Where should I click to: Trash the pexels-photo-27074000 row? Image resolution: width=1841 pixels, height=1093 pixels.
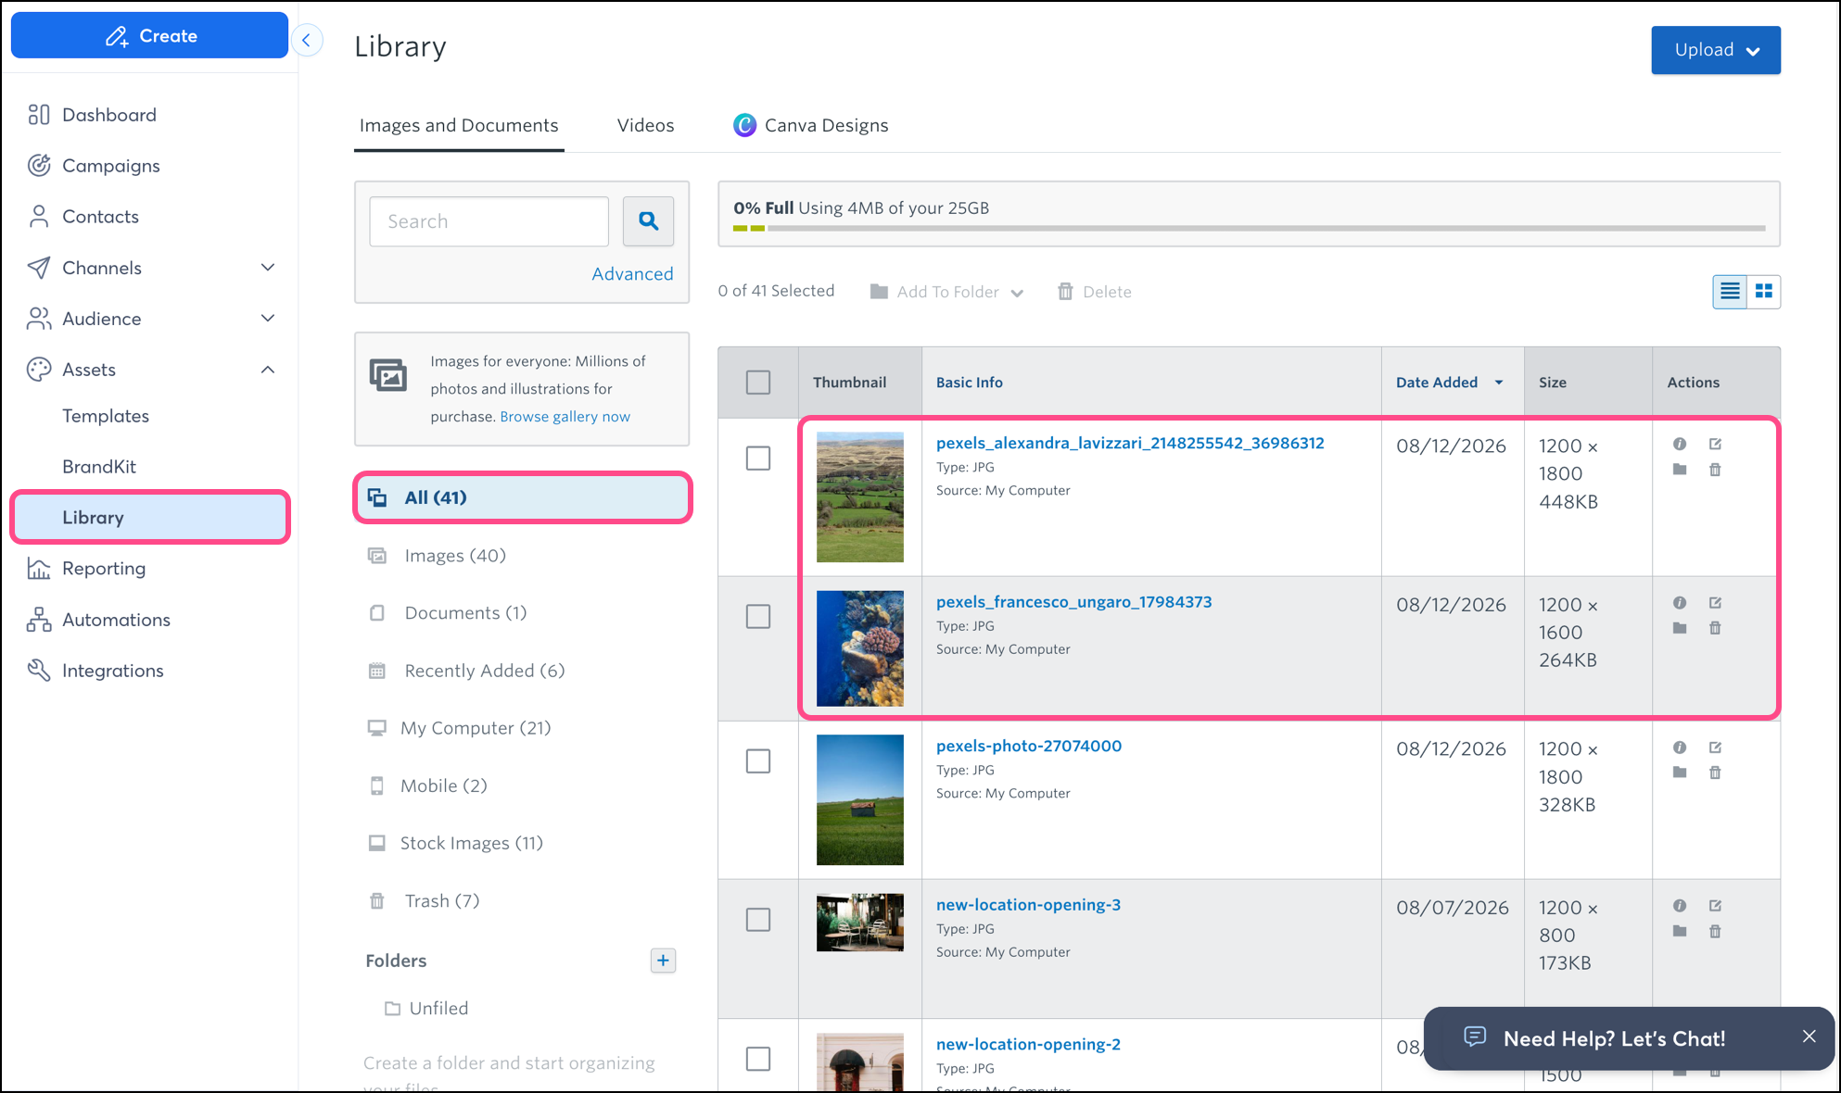(x=1715, y=773)
